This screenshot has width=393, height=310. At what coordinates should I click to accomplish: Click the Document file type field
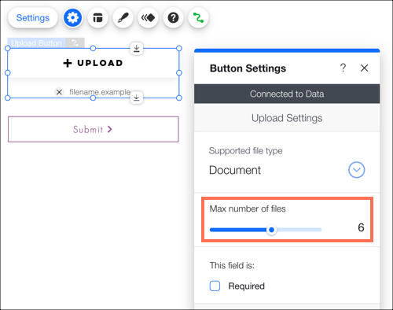287,170
